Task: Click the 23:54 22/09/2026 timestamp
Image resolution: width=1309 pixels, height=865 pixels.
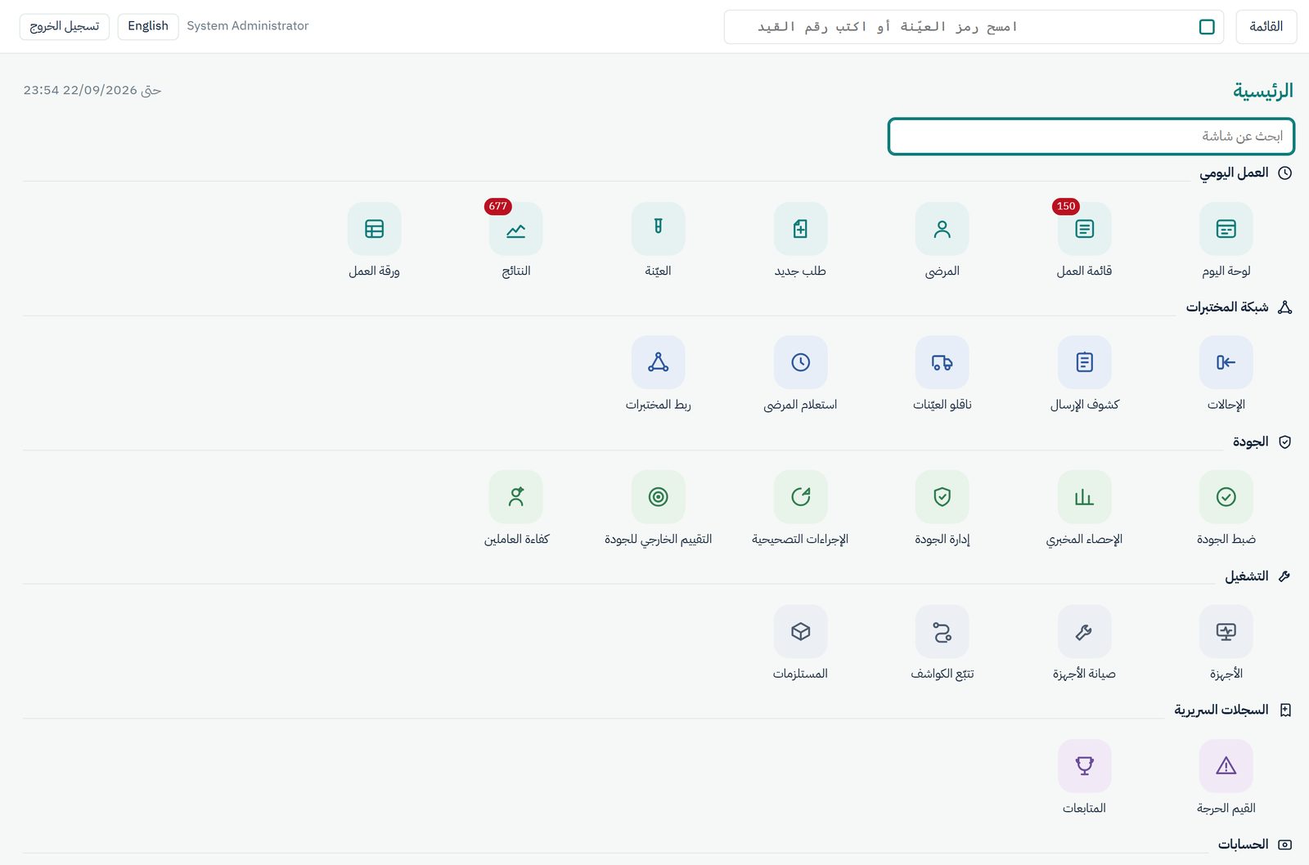Action: coord(92,90)
